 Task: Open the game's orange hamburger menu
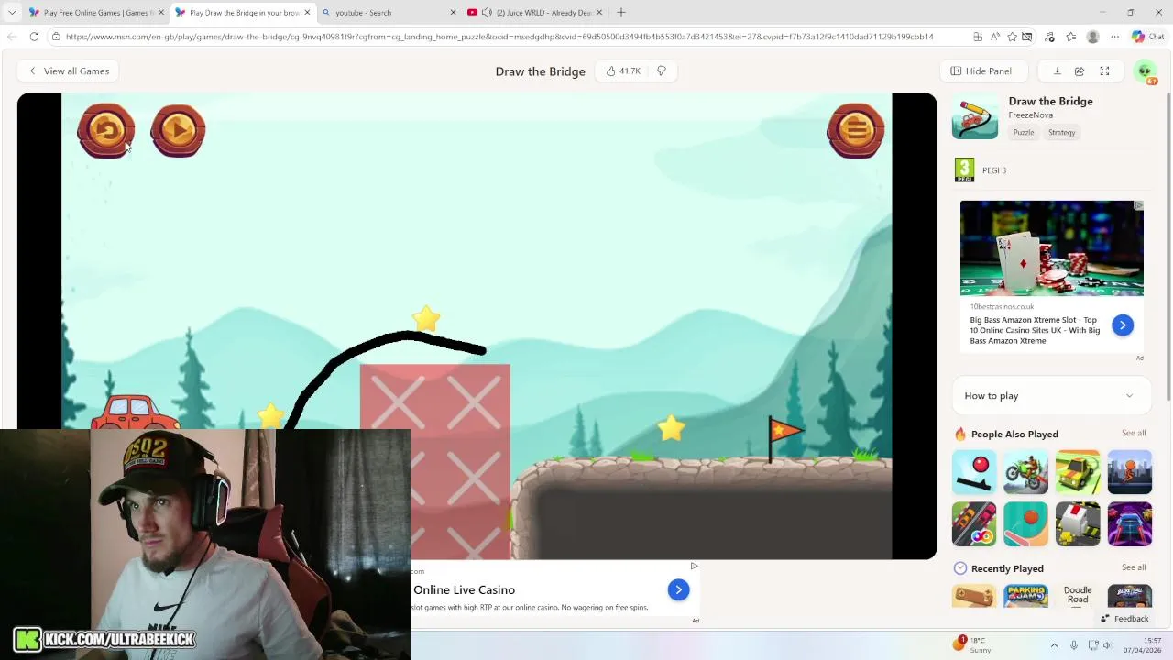pyautogui.click(x=856, y=131)
